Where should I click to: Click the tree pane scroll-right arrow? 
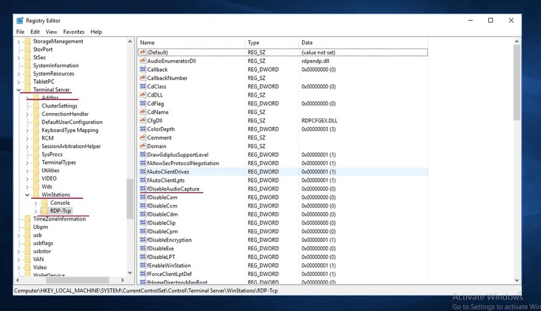[122, 280]
